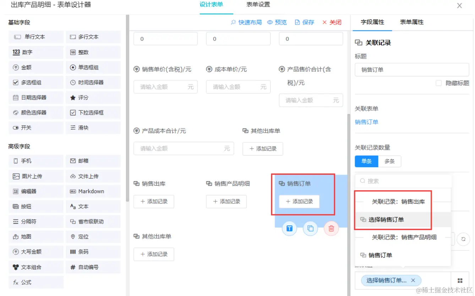Click the refresh icon button in properties

[463, 239]
